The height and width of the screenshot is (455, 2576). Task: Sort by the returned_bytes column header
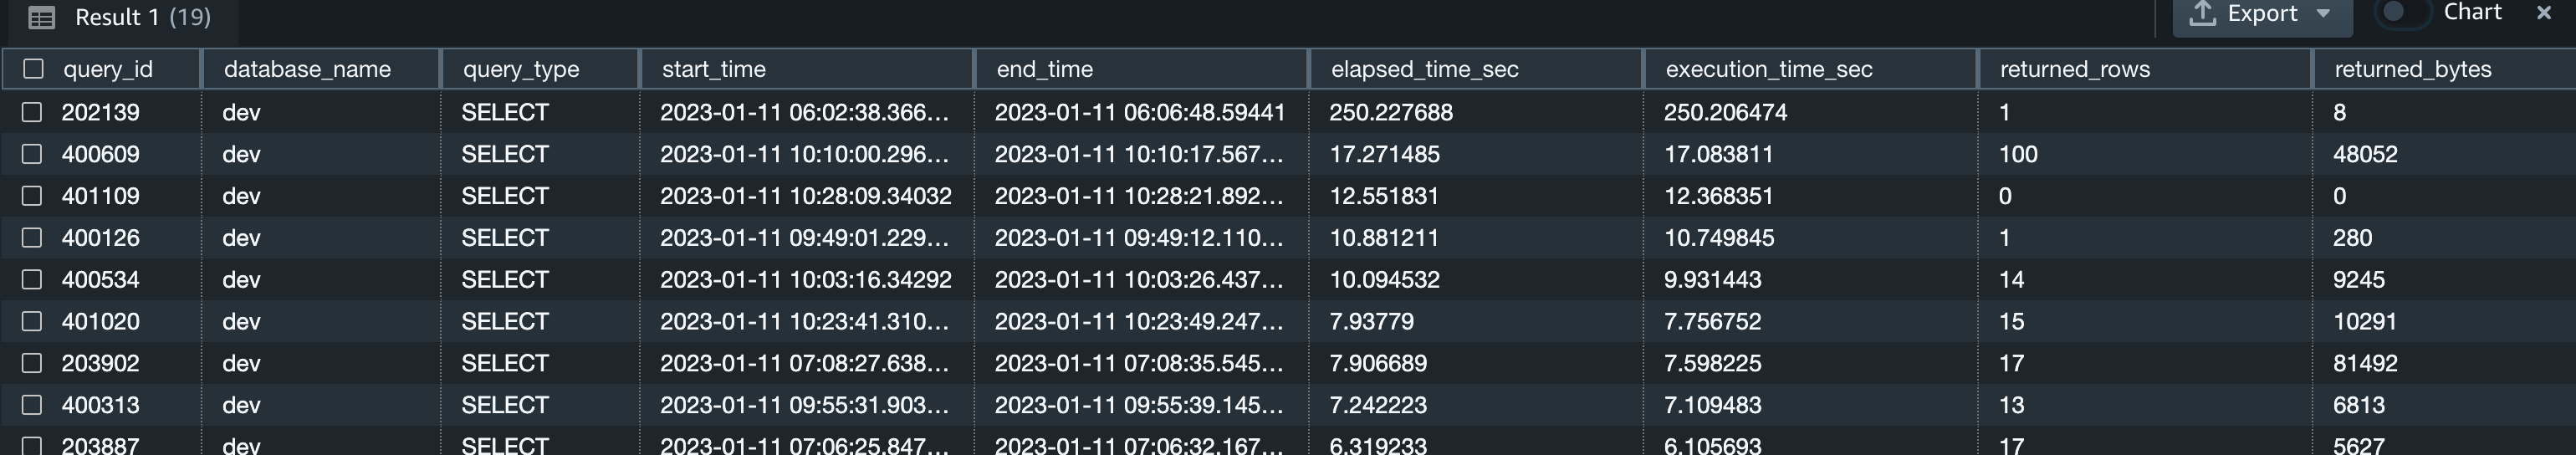[2412, 69]
